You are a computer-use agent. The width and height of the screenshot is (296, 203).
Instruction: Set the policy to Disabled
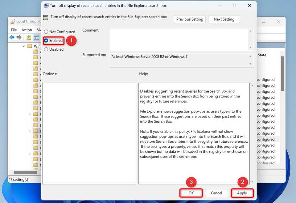coord(46,49)
